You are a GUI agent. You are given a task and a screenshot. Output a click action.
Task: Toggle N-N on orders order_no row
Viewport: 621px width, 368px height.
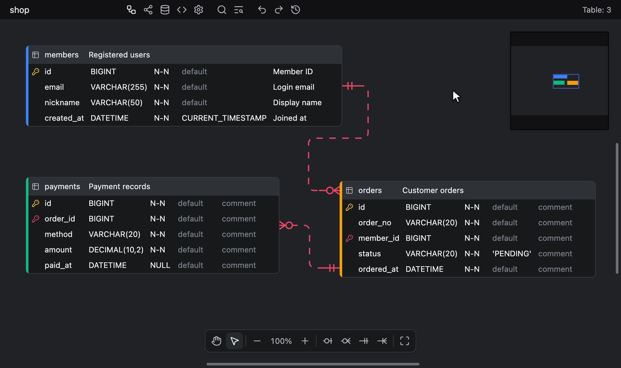[x=472, y=223]
